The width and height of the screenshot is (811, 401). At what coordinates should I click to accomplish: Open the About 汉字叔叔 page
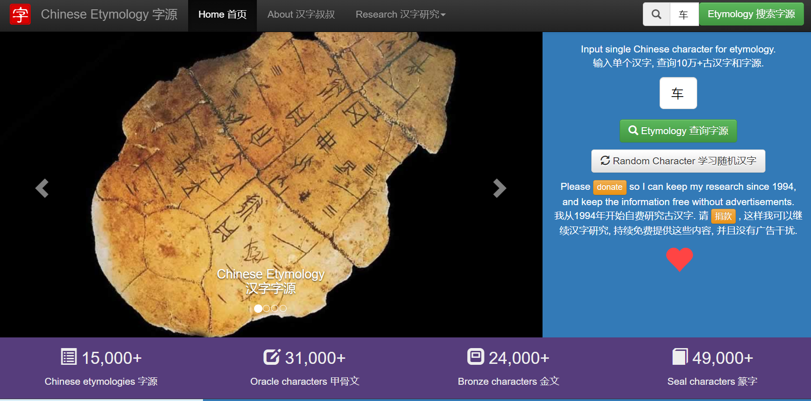(301, 14)
